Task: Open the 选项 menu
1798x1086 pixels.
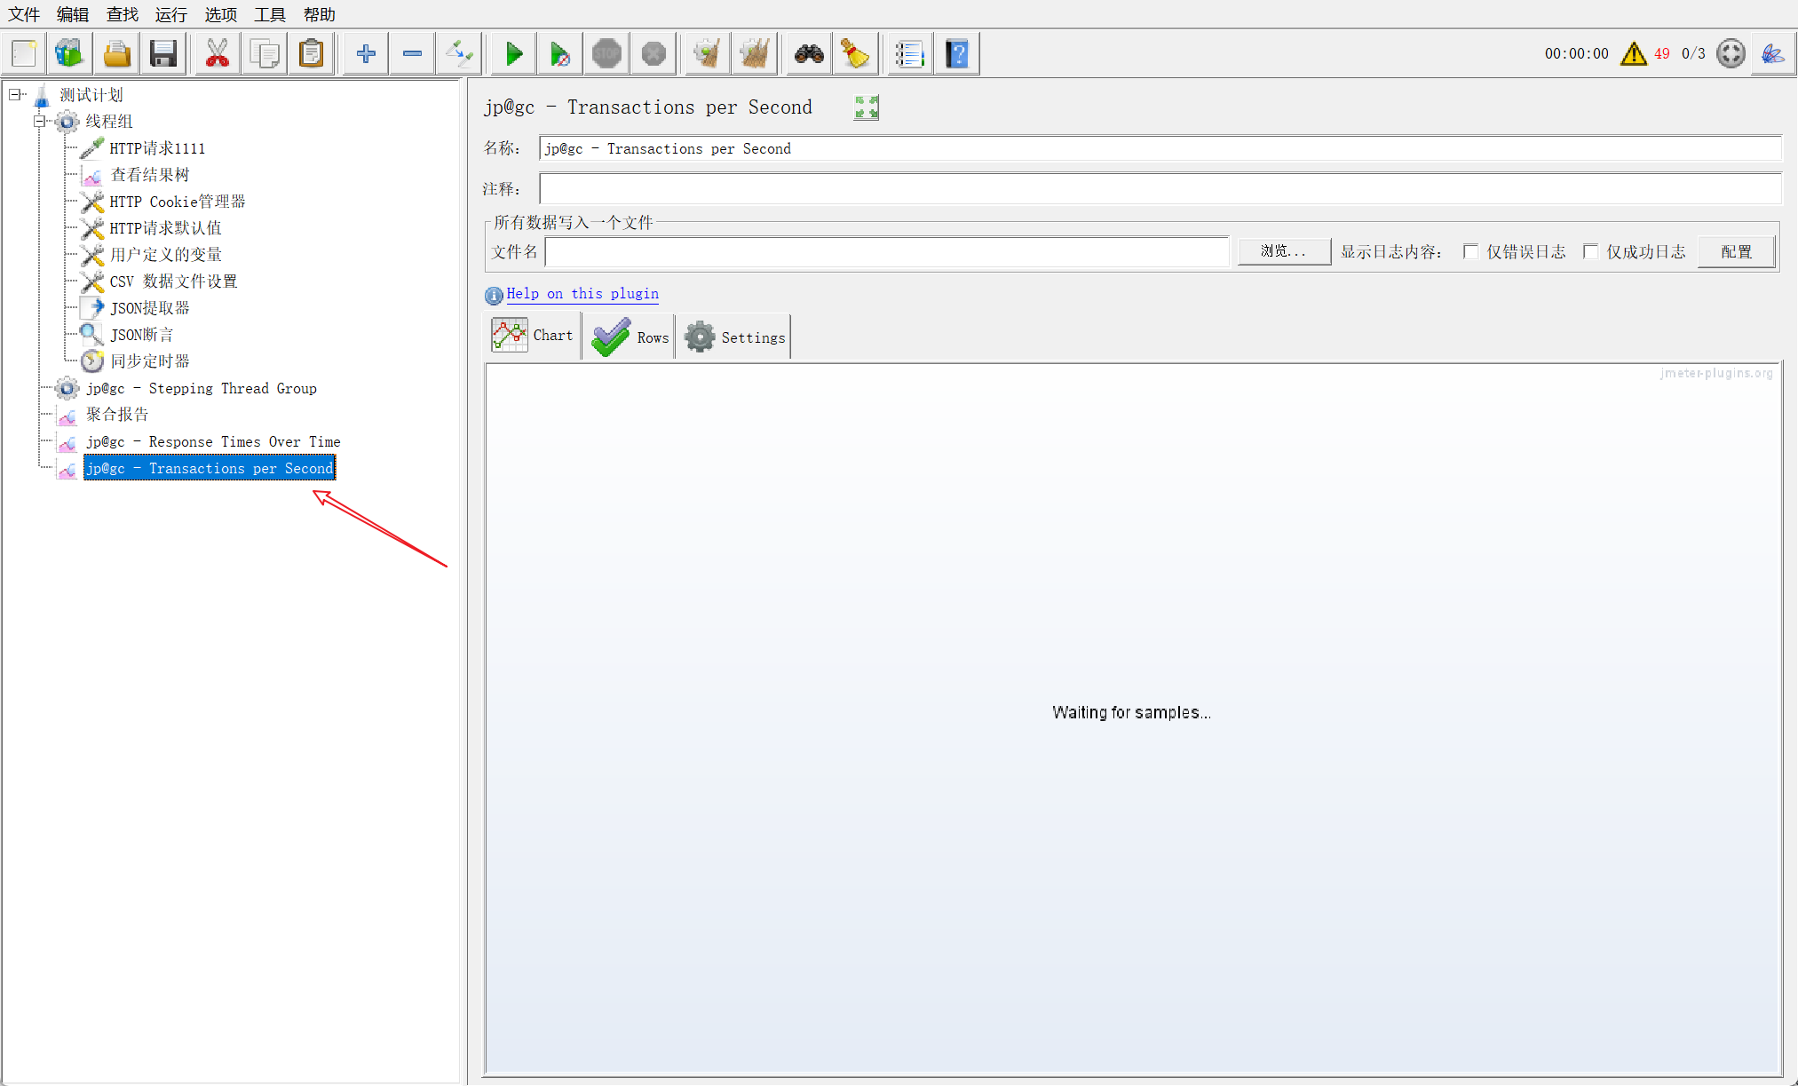Action: [x=221, y=14]
